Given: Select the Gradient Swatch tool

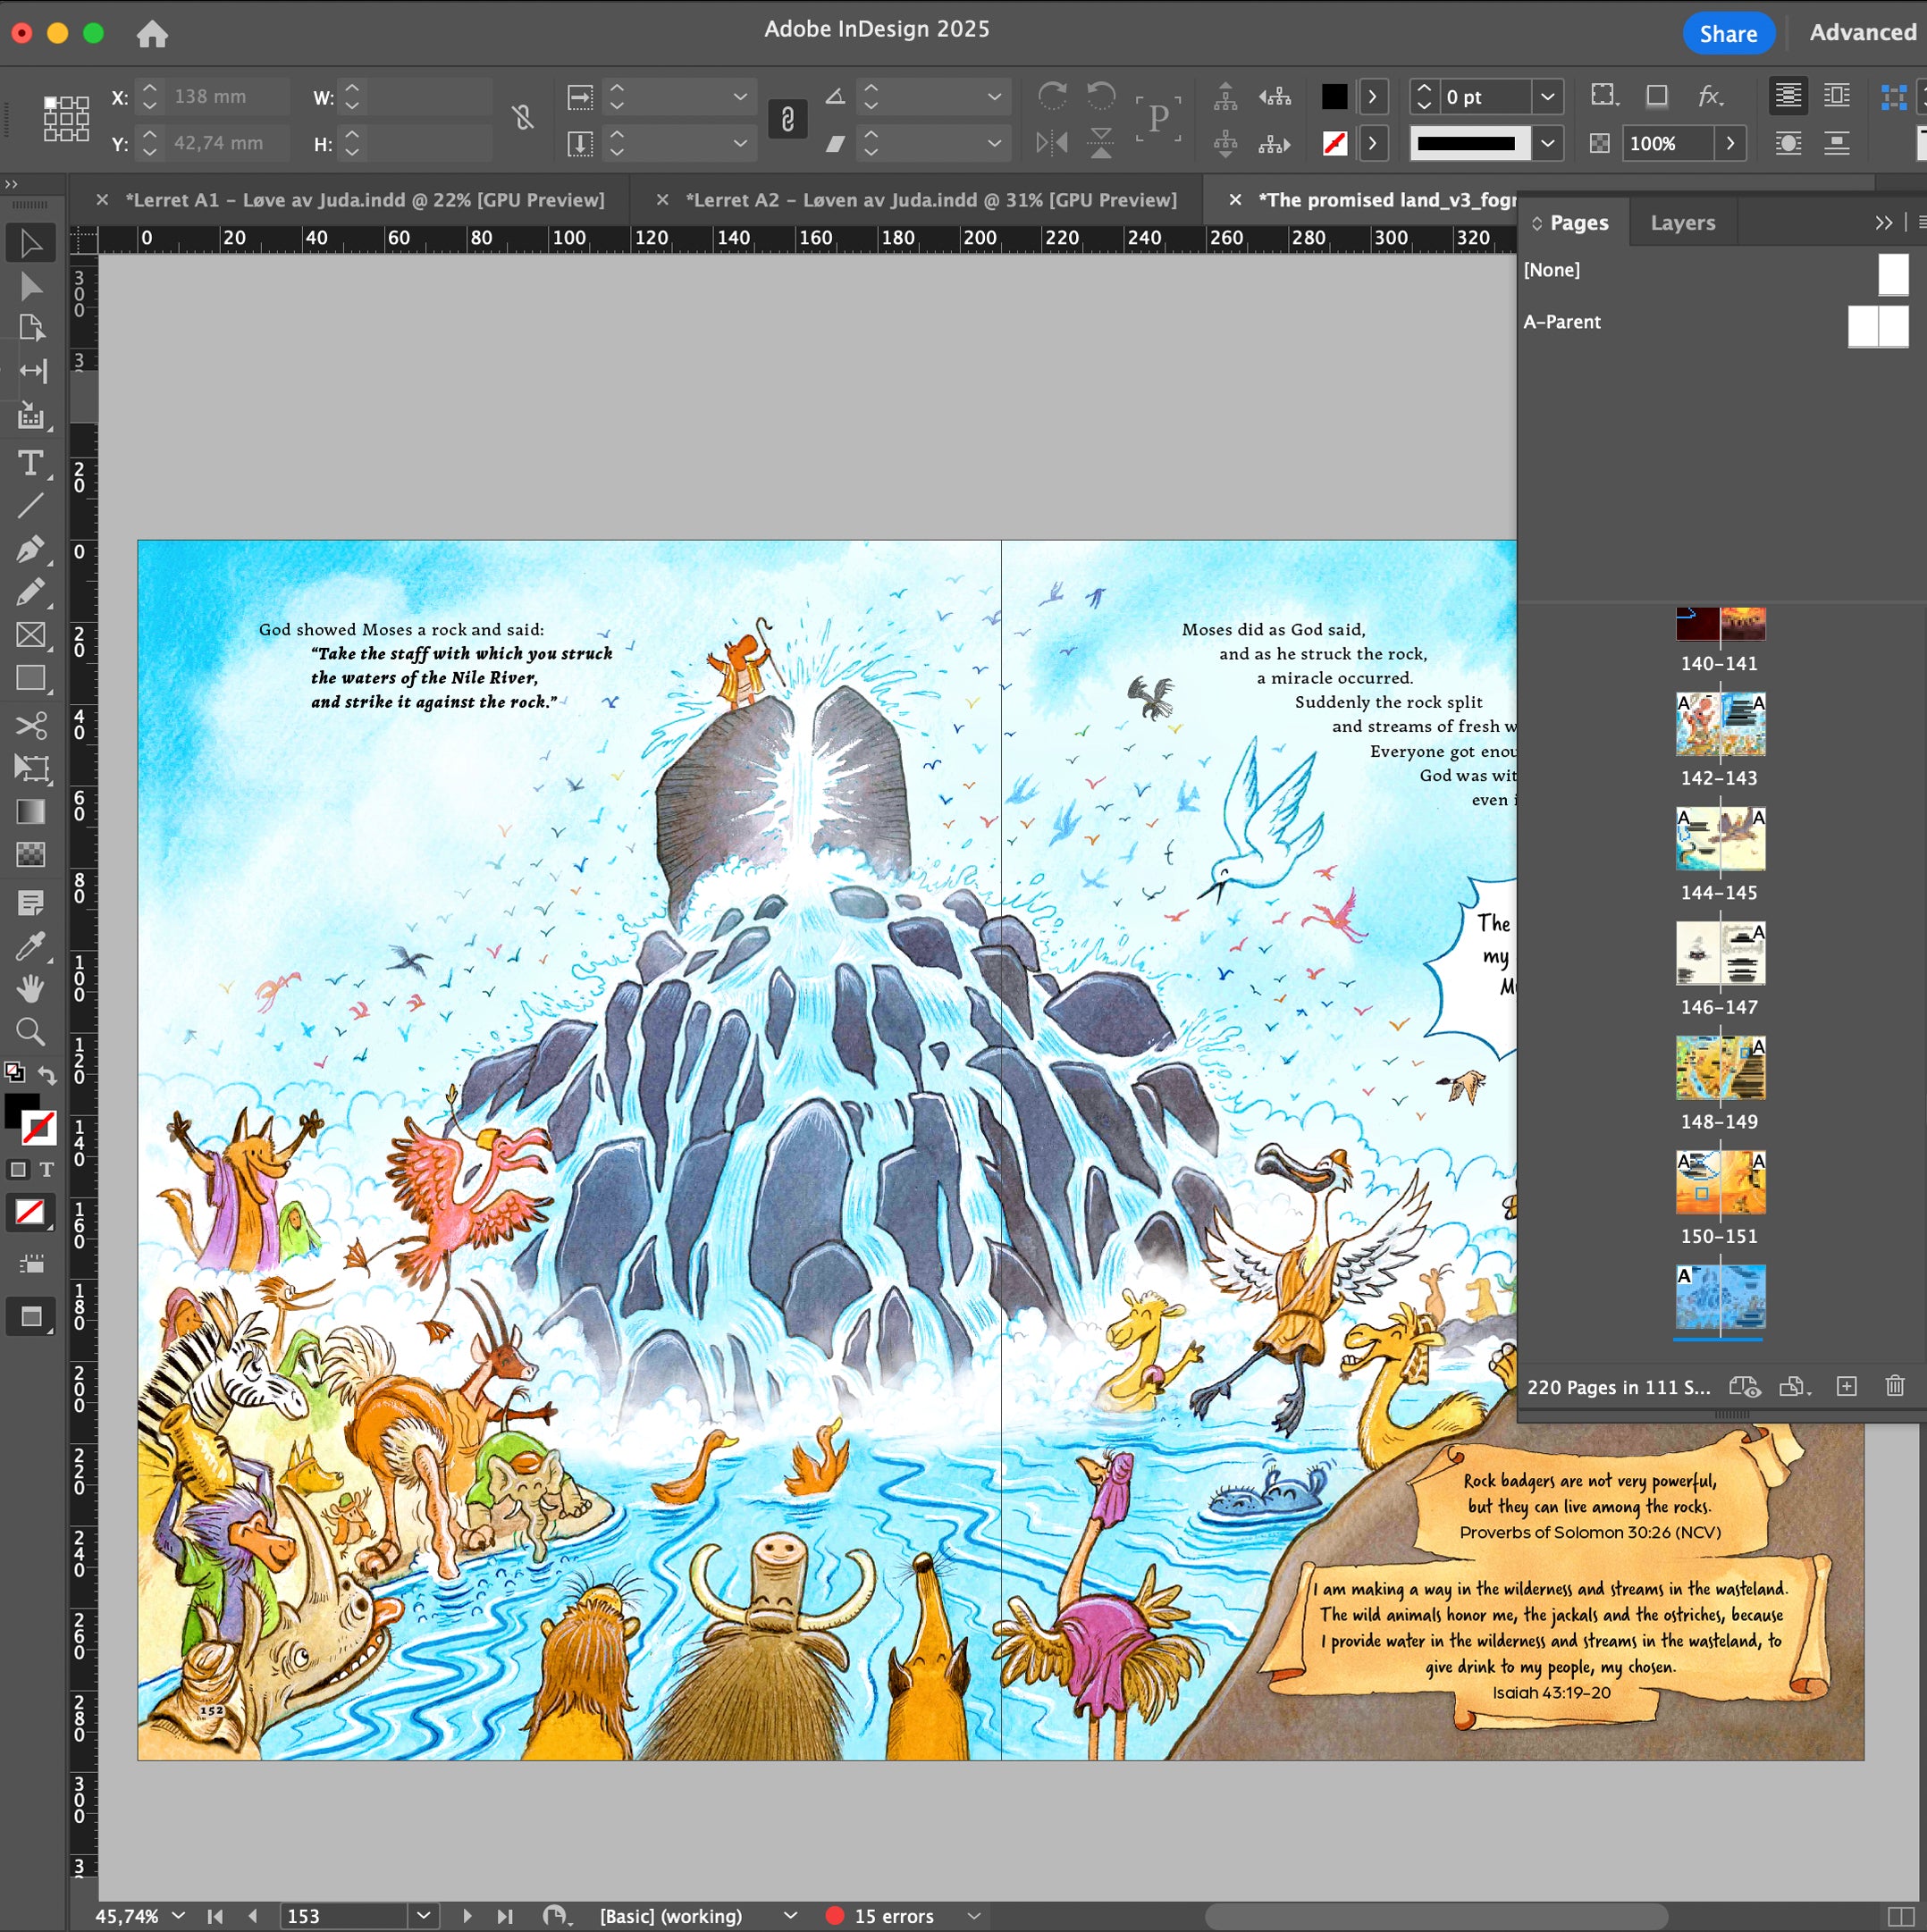Looking at the screenshot, I should pos(31,811).
